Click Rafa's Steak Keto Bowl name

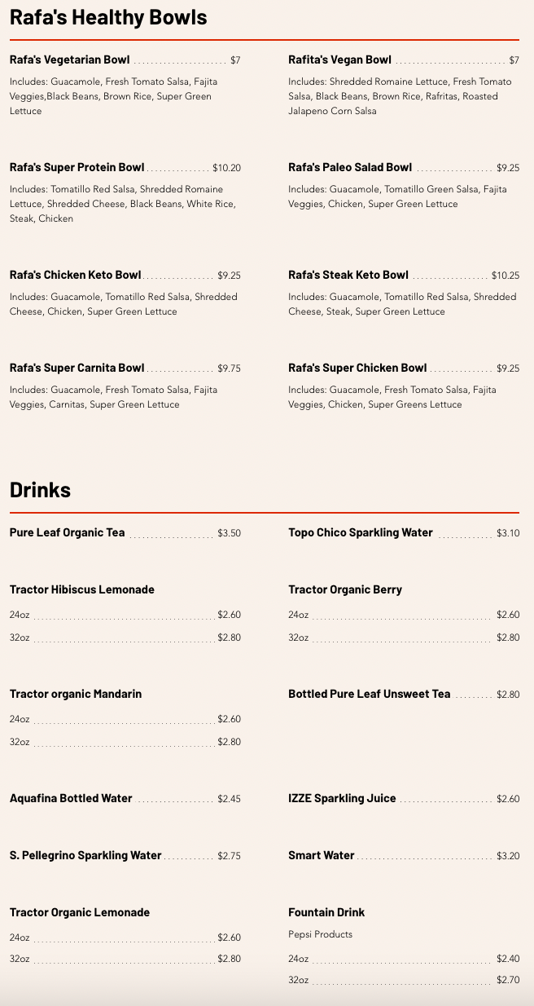point(348,275)
